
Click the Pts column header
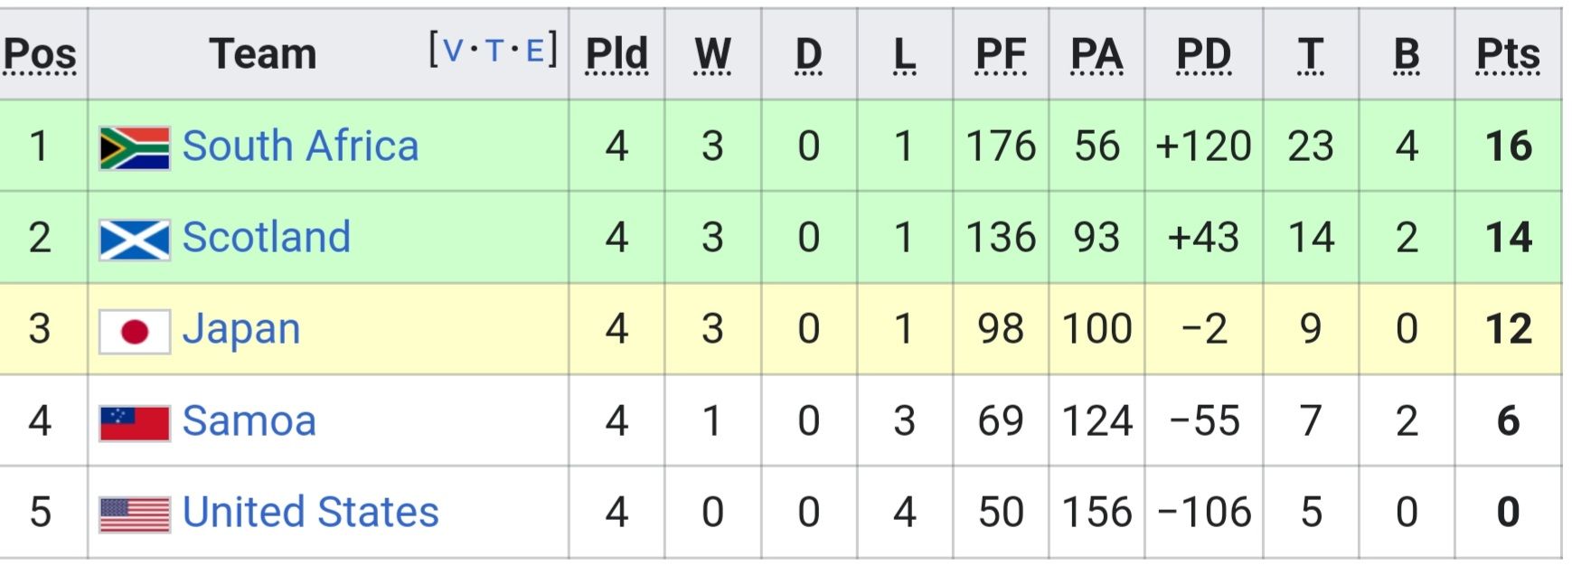(x=1507, y=54)
